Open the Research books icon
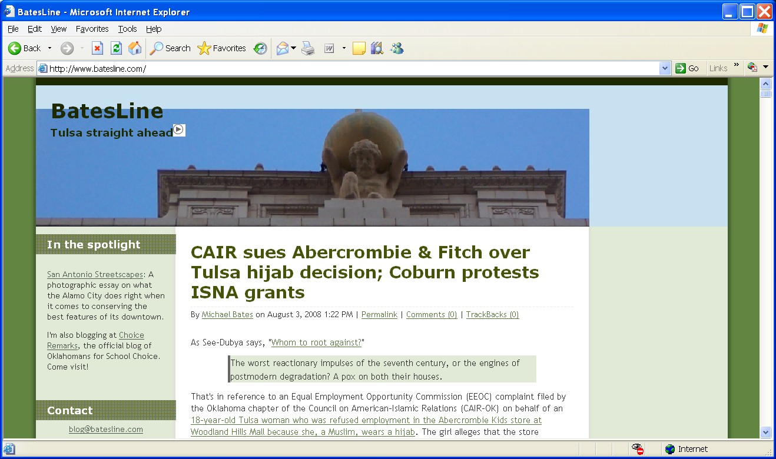 (x=377, y=48)
